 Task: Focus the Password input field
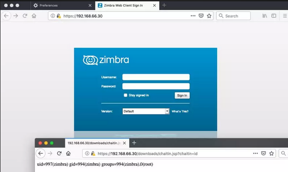(x=156, y=86)
